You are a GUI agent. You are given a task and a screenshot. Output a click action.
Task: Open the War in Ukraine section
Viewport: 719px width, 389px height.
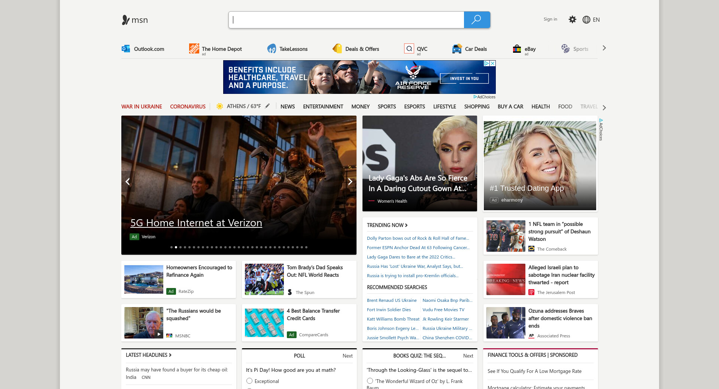(x=142, y=107)
